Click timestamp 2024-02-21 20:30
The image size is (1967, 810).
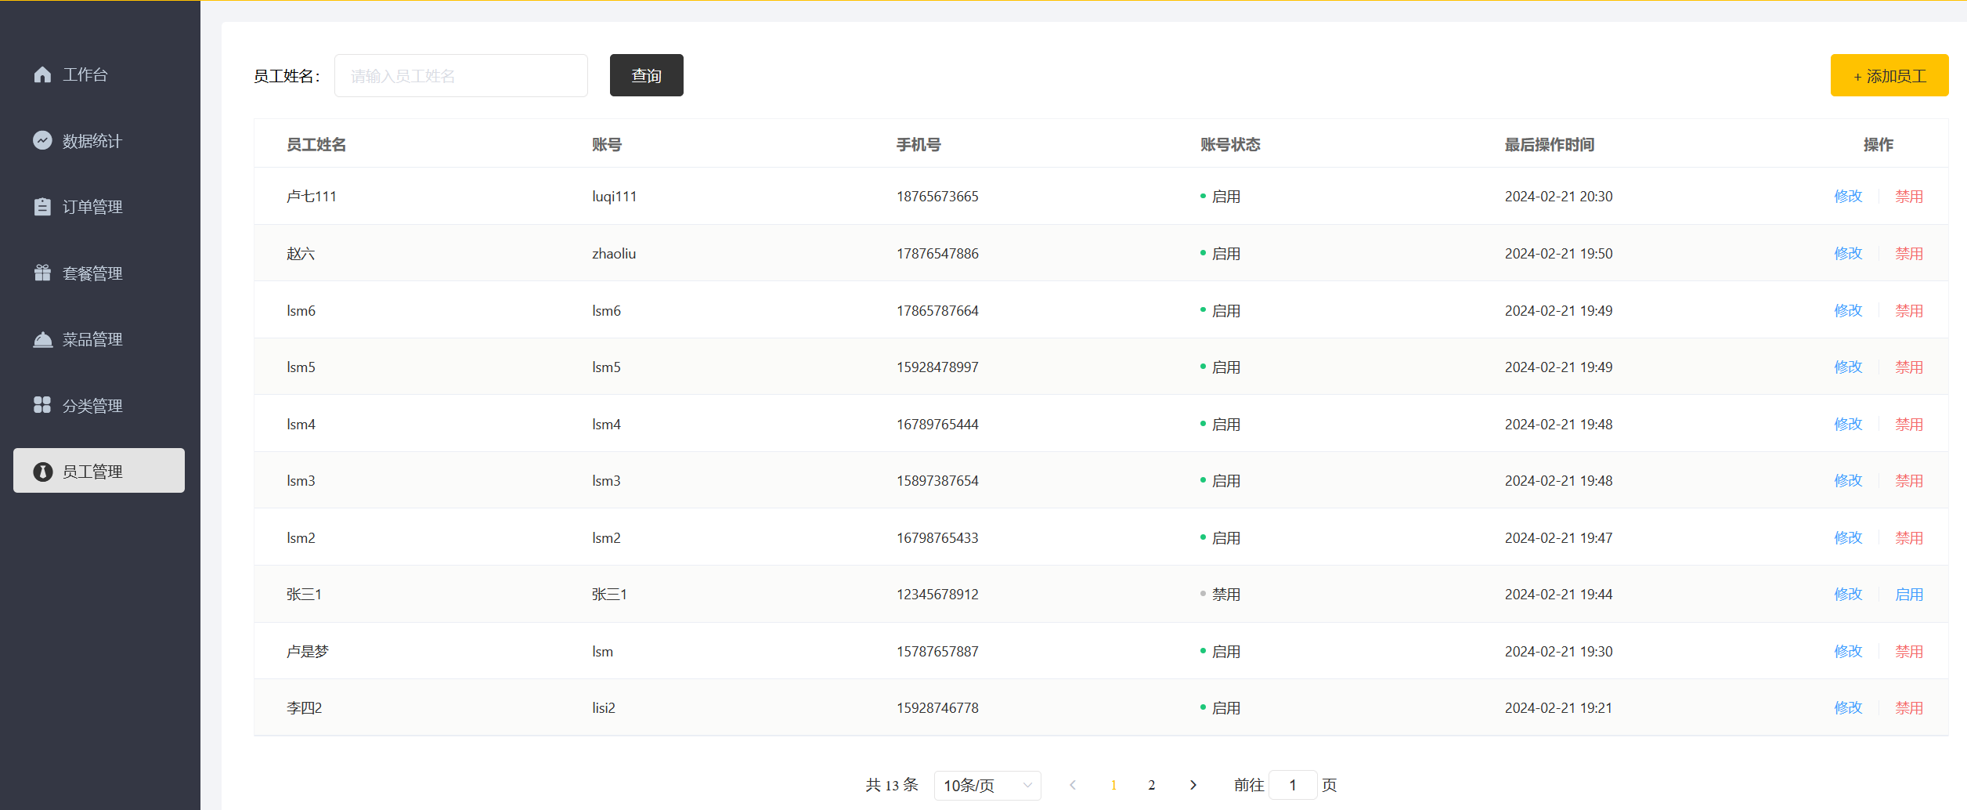pyautogui.click(x=1558, y=197)
